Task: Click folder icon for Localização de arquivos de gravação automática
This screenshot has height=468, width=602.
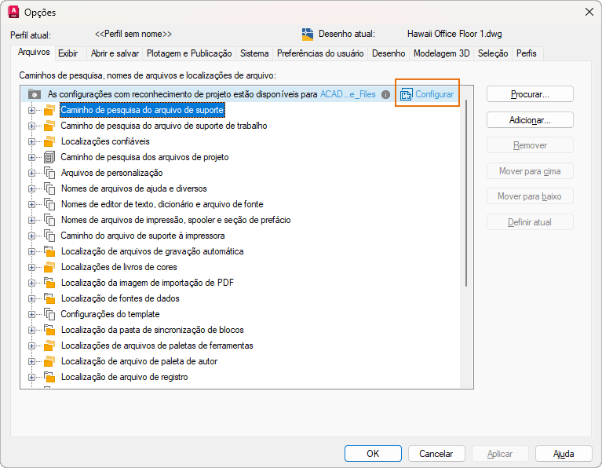Action: (49, 252)
